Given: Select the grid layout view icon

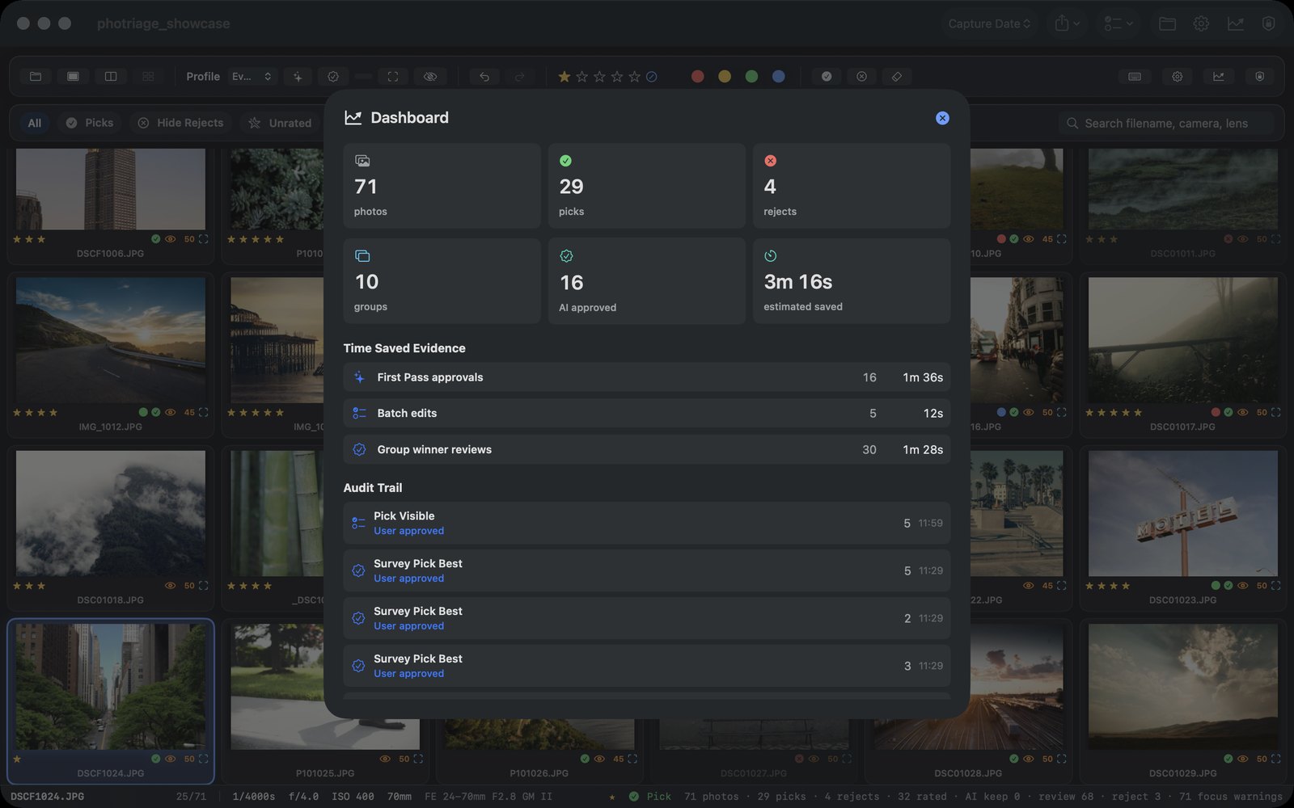Looking at the screenshot, I should pyautogui.click(x=148, y=76).
